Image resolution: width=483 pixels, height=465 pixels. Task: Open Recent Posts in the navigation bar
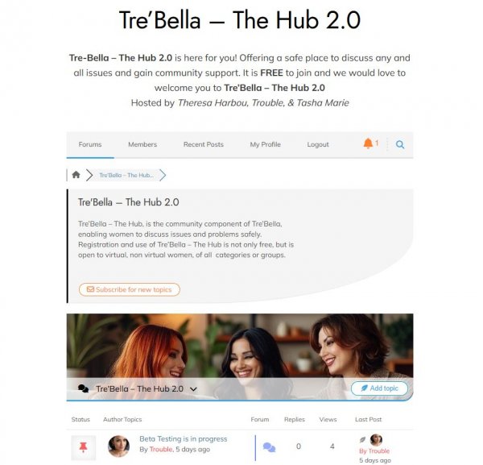[204, 144]
